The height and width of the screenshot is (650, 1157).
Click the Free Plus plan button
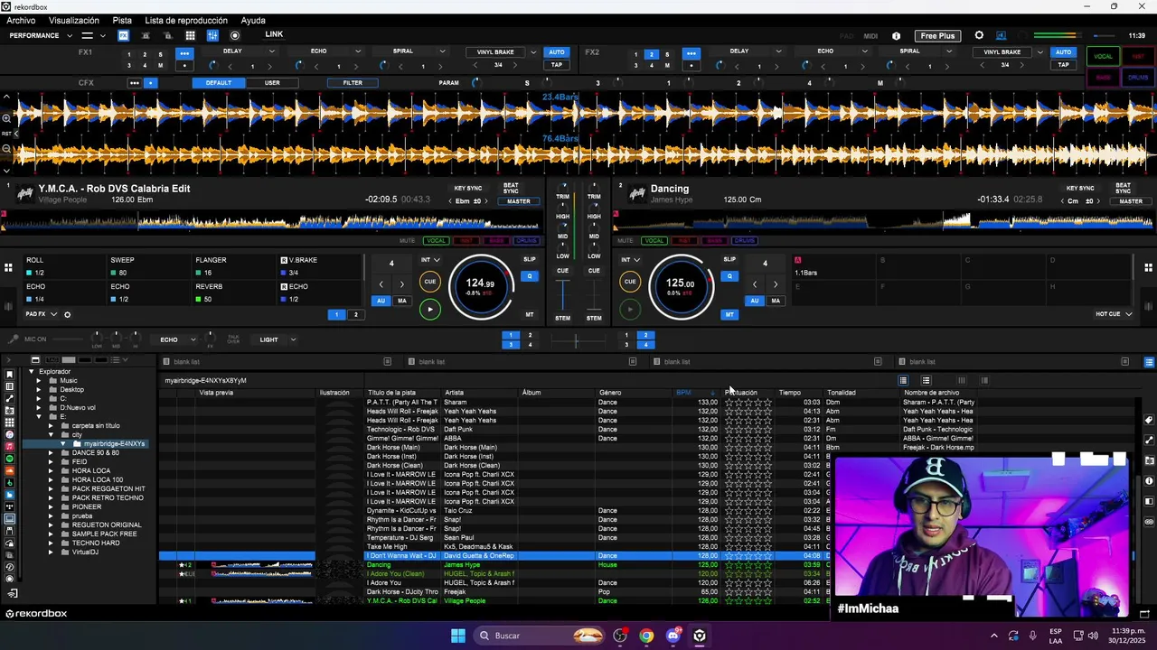[x=937, y=36]
